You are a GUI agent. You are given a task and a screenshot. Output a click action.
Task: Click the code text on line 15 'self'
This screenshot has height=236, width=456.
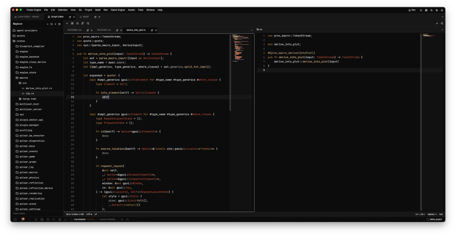pos(105,97)
